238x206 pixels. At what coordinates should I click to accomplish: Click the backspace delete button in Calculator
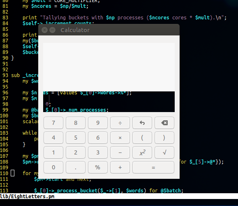click(164, 123)
